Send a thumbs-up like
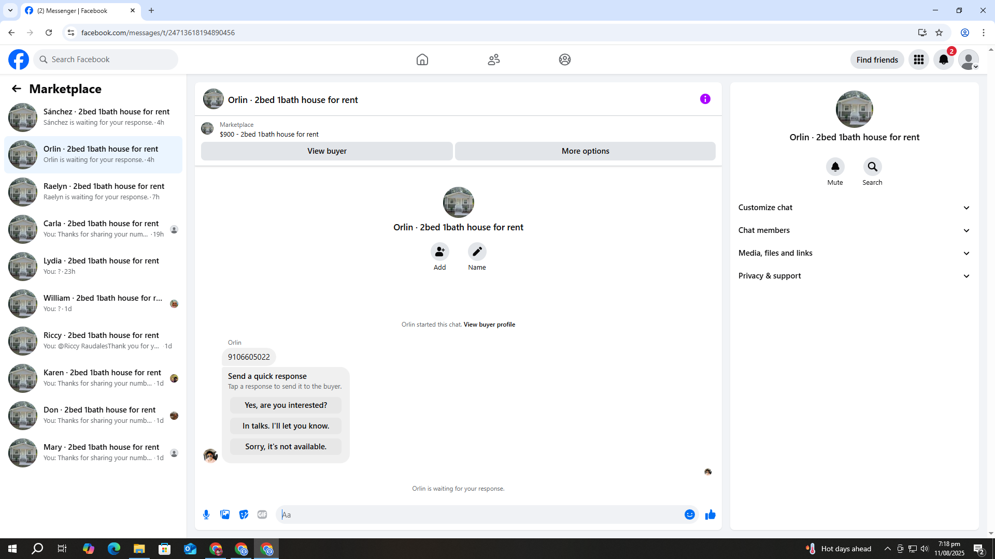 pyautogui.click(x=710, y=514)
